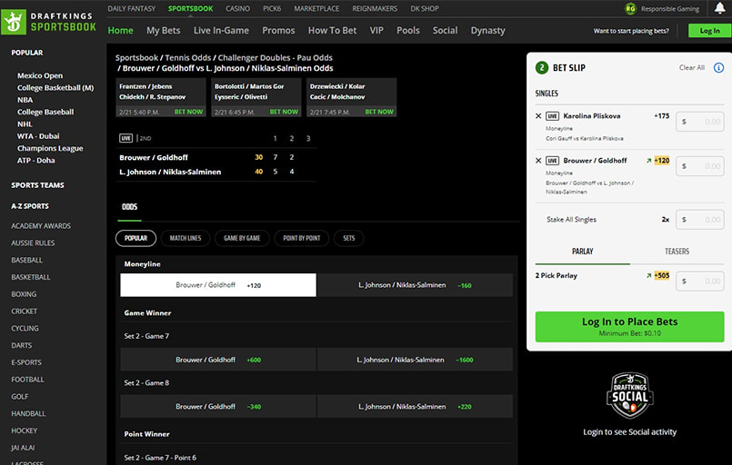Screen dimensions: 732x465
Task: Open E-Sports in A-Z Sports
Action: [26, 362]
